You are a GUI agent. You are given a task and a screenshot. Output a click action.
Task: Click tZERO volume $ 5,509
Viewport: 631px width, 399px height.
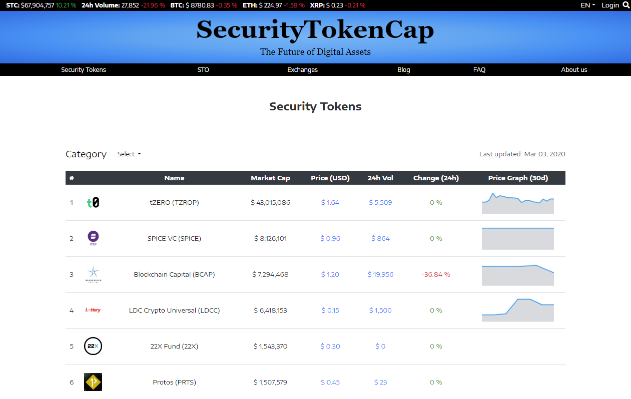(x=380, y=202)
